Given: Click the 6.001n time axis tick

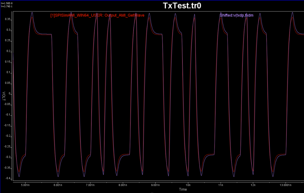Looking at the screenshot, I should [x=57, y=184].
